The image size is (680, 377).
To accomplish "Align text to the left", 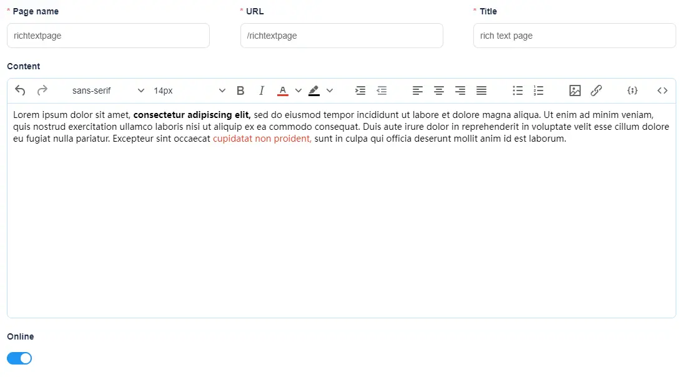I will click(418, 91).
